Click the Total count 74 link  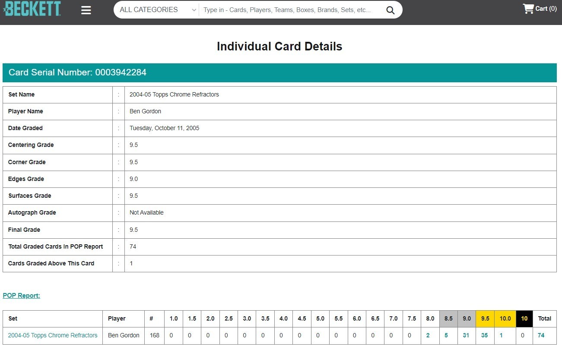coord(541,335)
